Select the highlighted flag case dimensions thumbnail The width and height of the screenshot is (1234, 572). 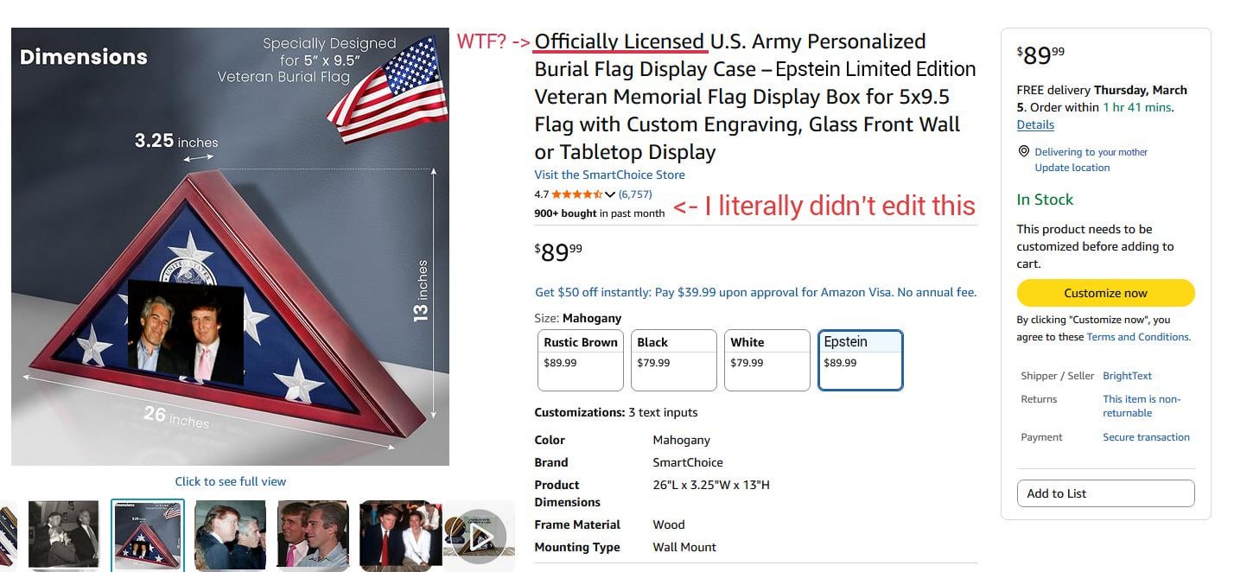pyautogui.click(x=147, y=536)
